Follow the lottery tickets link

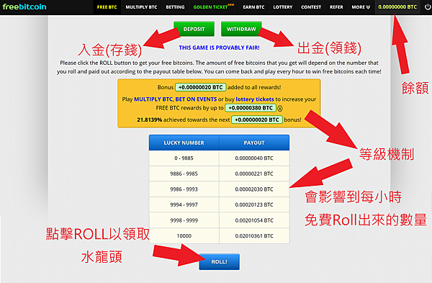[x=255, y=99]
